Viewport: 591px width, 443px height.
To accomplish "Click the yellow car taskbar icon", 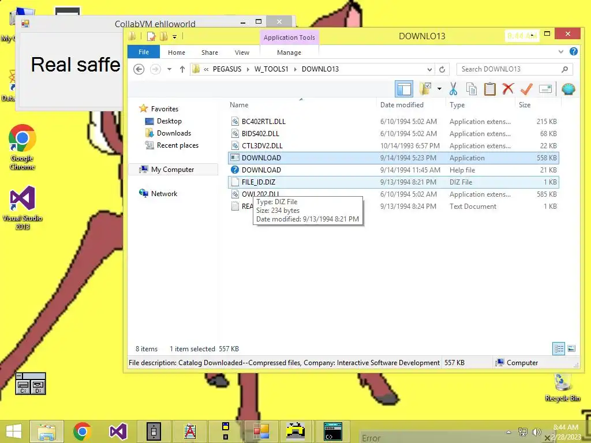I will point(296,431).
